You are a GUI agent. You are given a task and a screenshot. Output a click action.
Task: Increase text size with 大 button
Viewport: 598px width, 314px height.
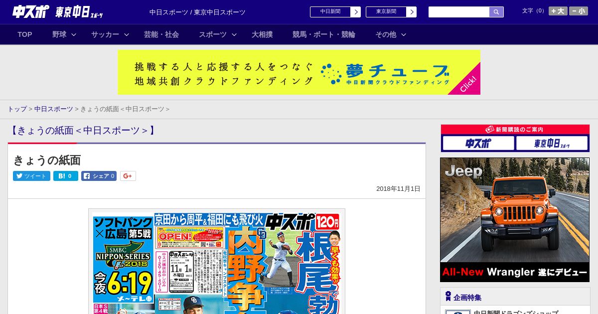[558, 11]
